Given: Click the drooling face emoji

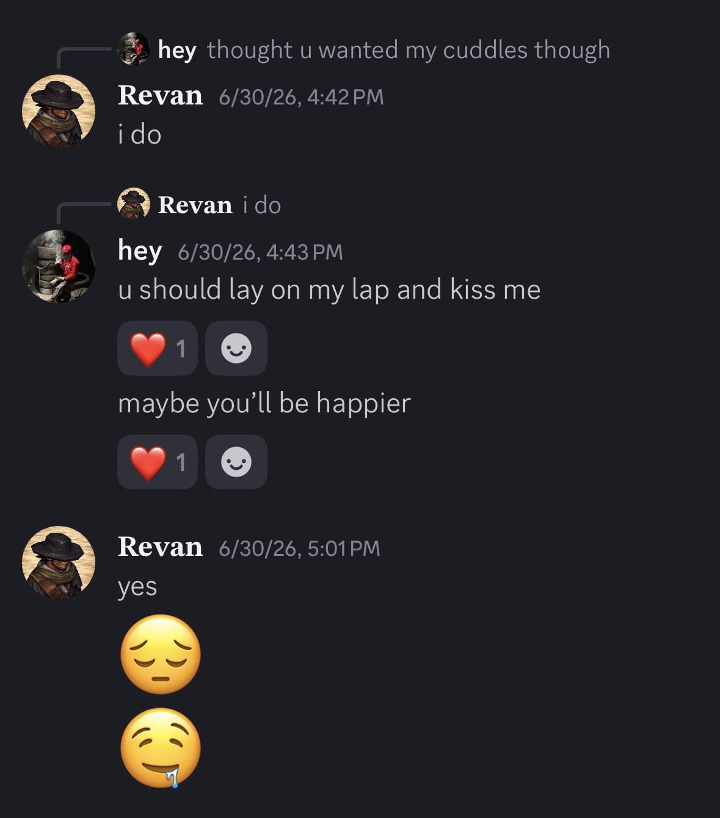Looking at the screenshot, I should (161, 748).
